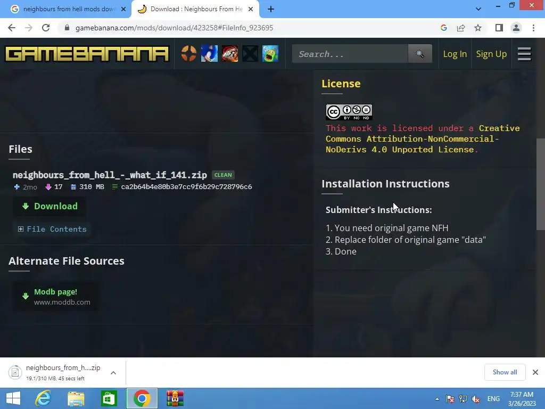Close the Google search tab
This screenshot has width=545, height=409.
point(123,10)
